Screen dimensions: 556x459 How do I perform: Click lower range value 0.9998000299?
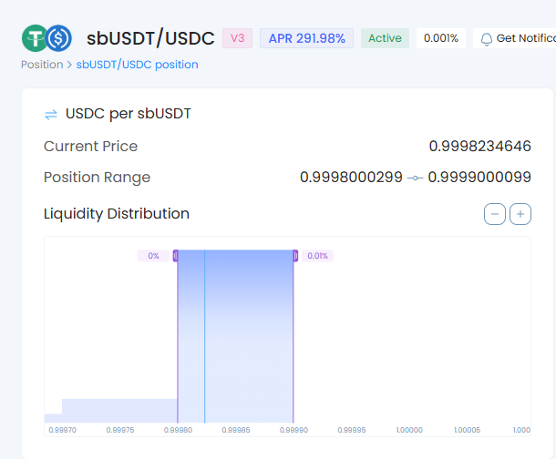click(x=351, y=177)
